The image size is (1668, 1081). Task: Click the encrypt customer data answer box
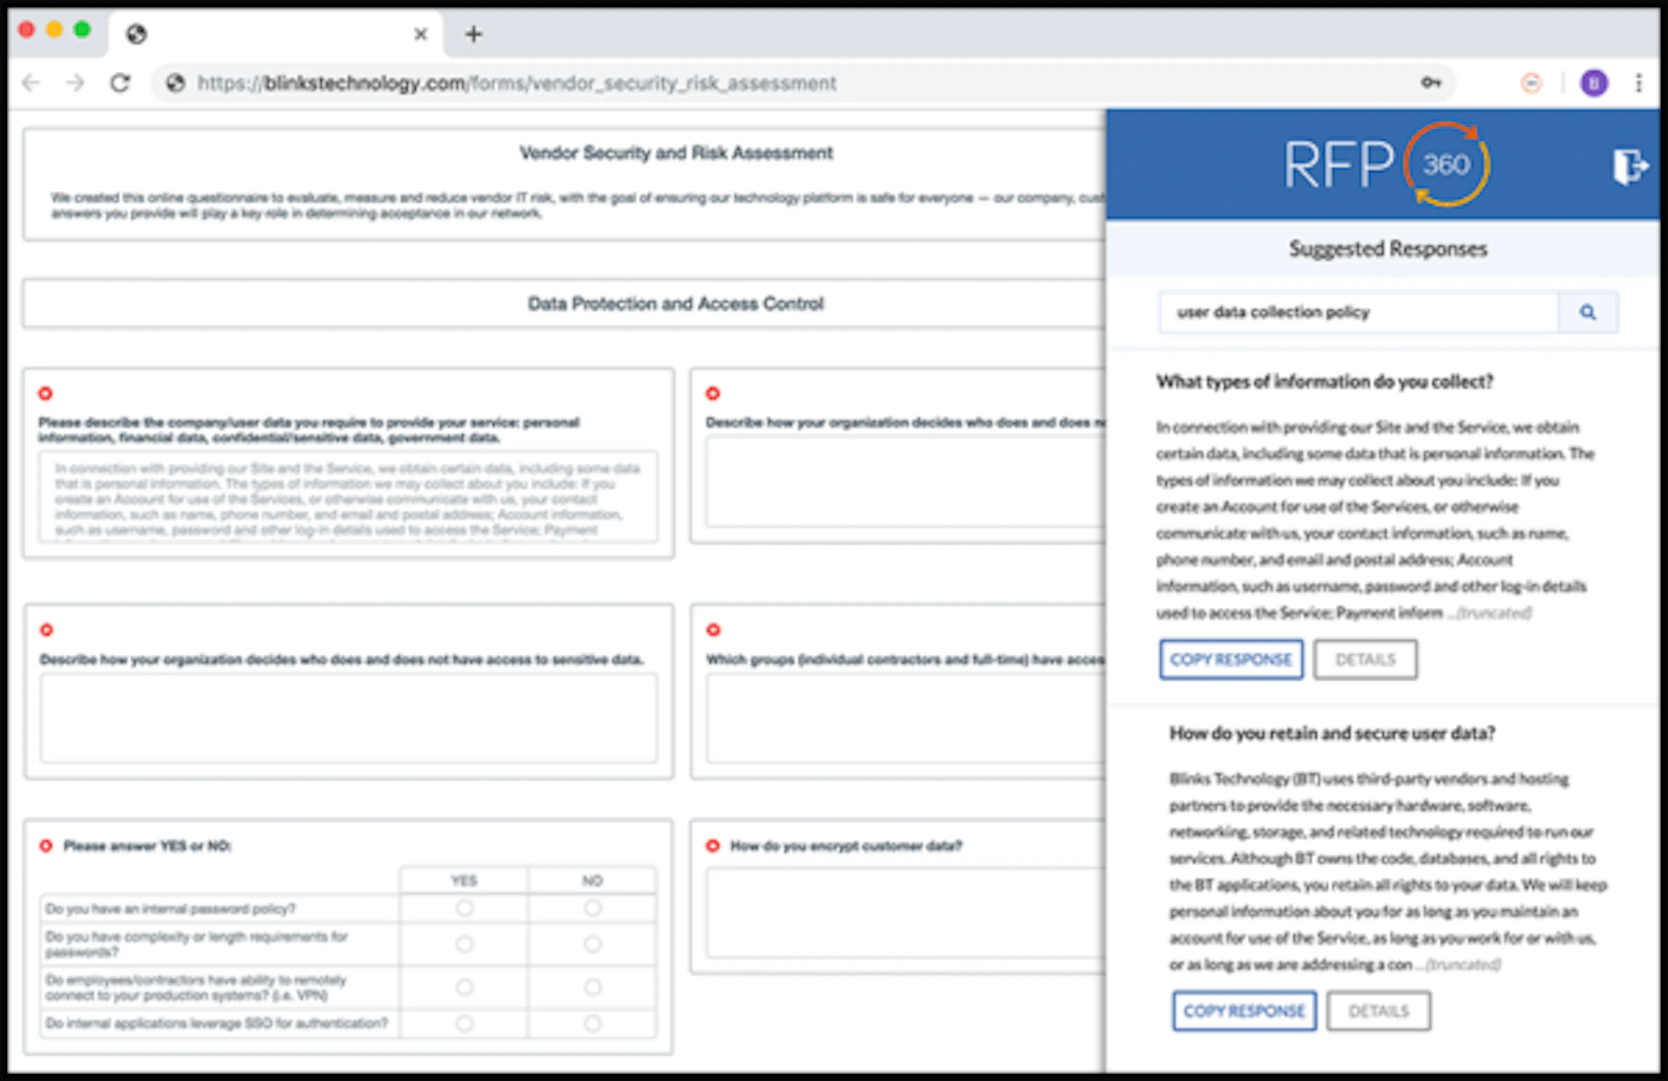pyautogui.click(x=904, y=912)
